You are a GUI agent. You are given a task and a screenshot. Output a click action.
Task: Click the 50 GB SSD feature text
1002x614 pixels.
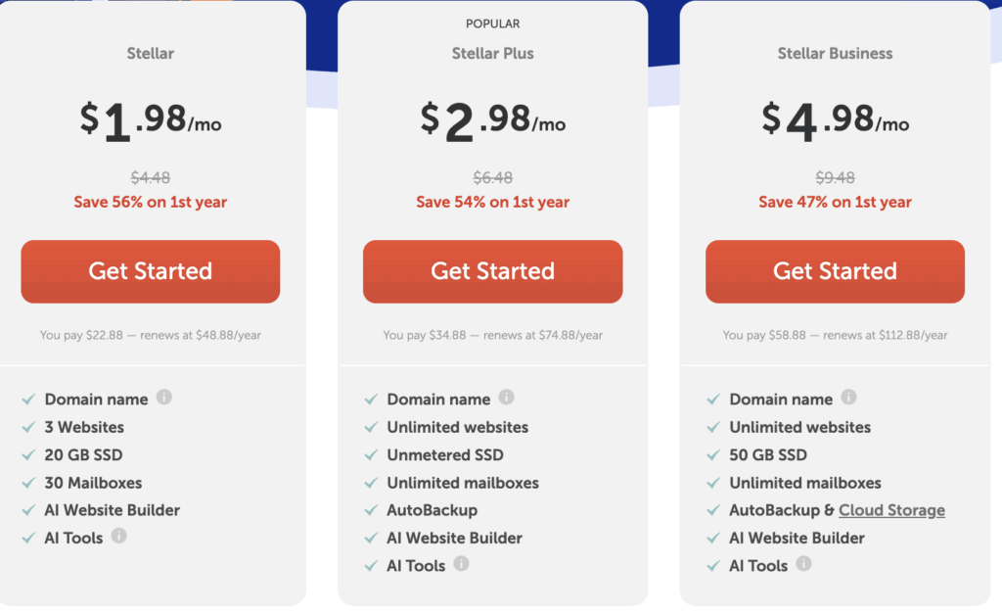click(768, 455)
